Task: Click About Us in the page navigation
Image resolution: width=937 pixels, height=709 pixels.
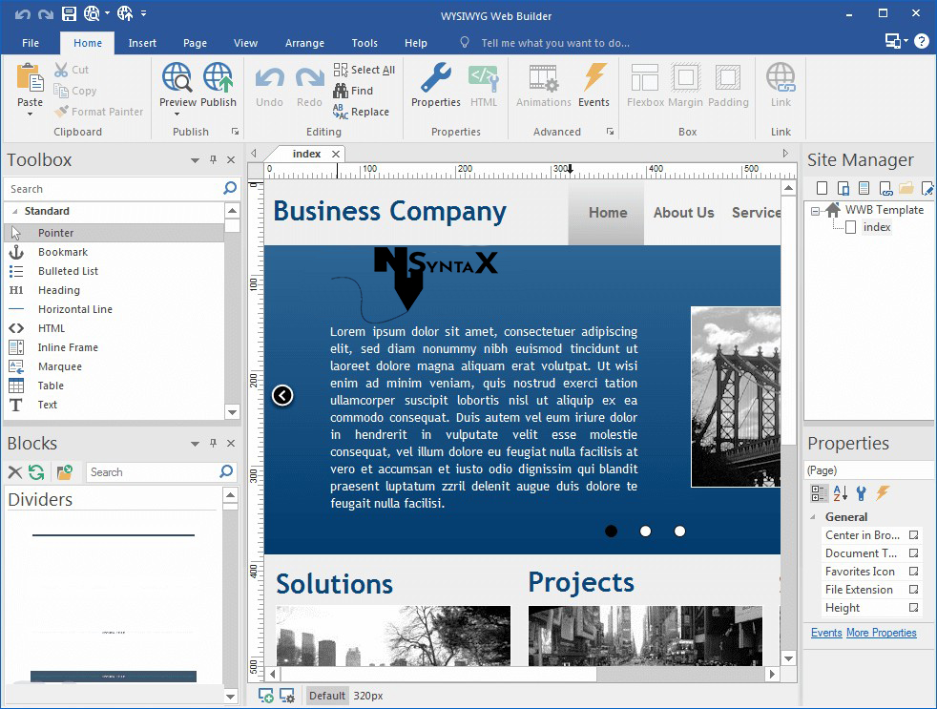Action: pos(683,213)
